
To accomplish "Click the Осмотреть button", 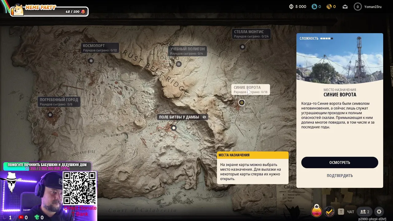I will (340, 162).
